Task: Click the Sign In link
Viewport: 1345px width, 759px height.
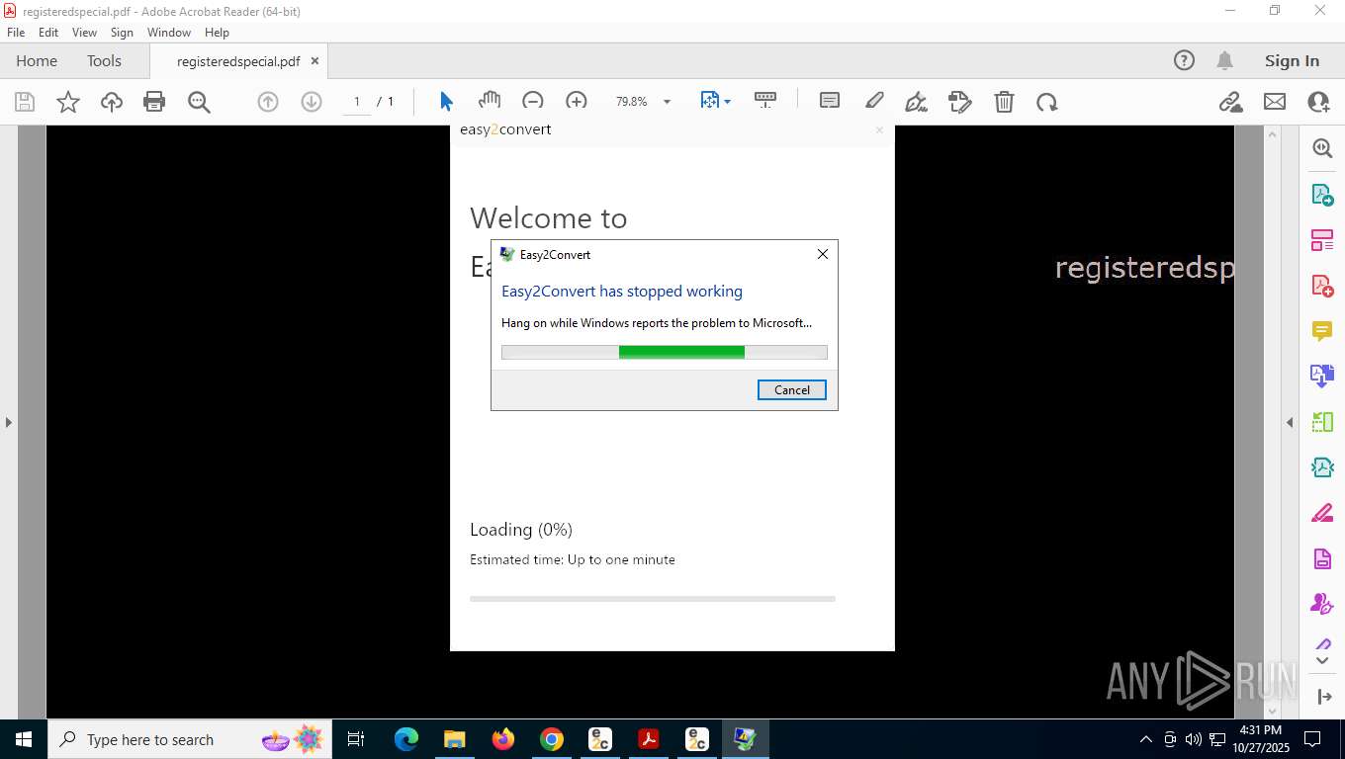Action: point(1292,60)
